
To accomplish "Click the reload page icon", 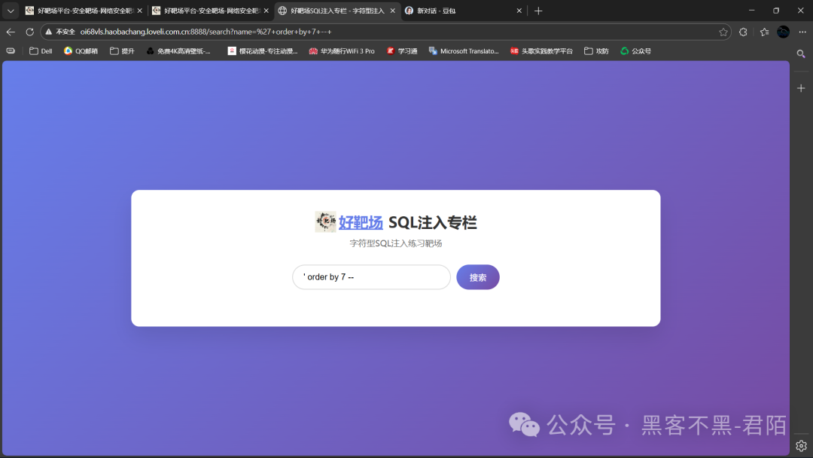I will tap(29, 32).
